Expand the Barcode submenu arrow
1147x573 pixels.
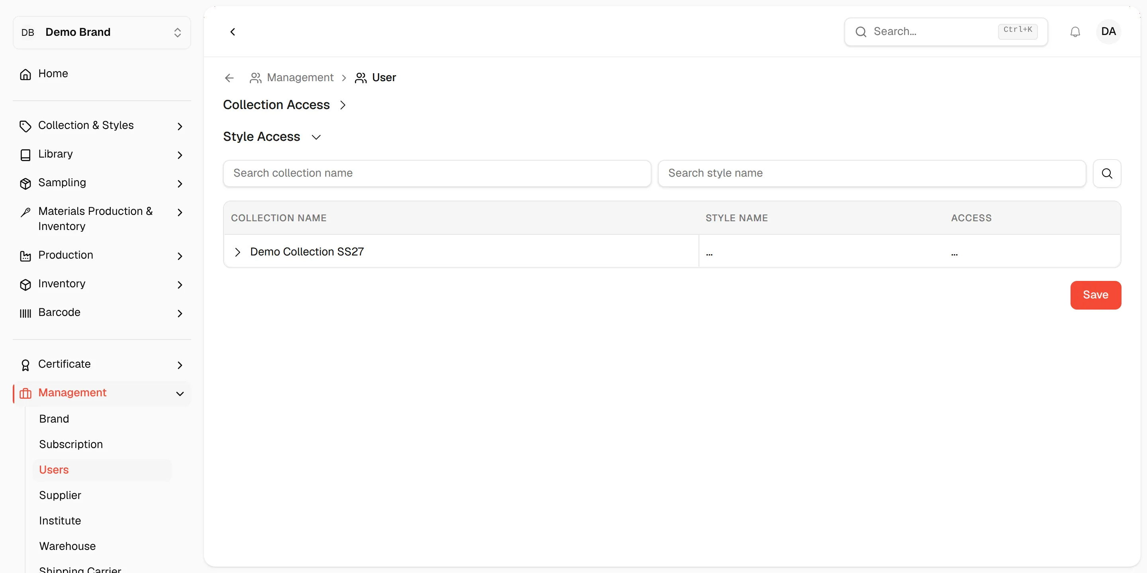point(180,313)
